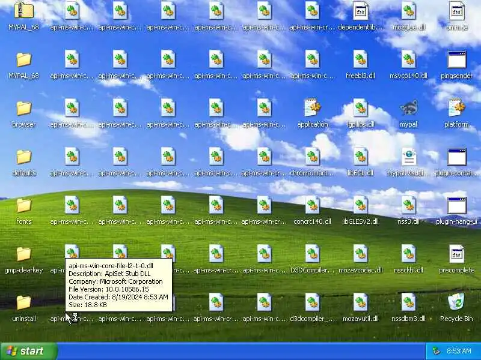Image resolution: width=481 pixels, height=360 pixels.
Task: Select the dependentlib... file icon
Action: click(x=360, y=11)
